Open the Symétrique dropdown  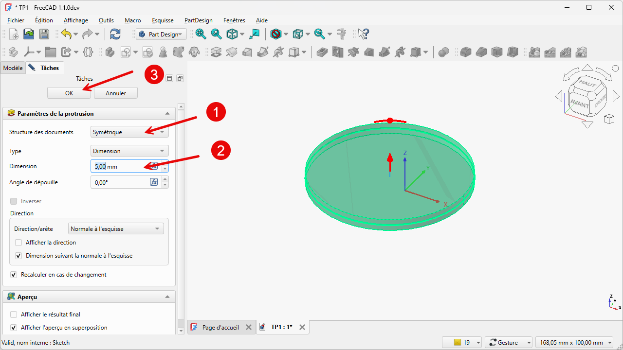pos(129,132)
